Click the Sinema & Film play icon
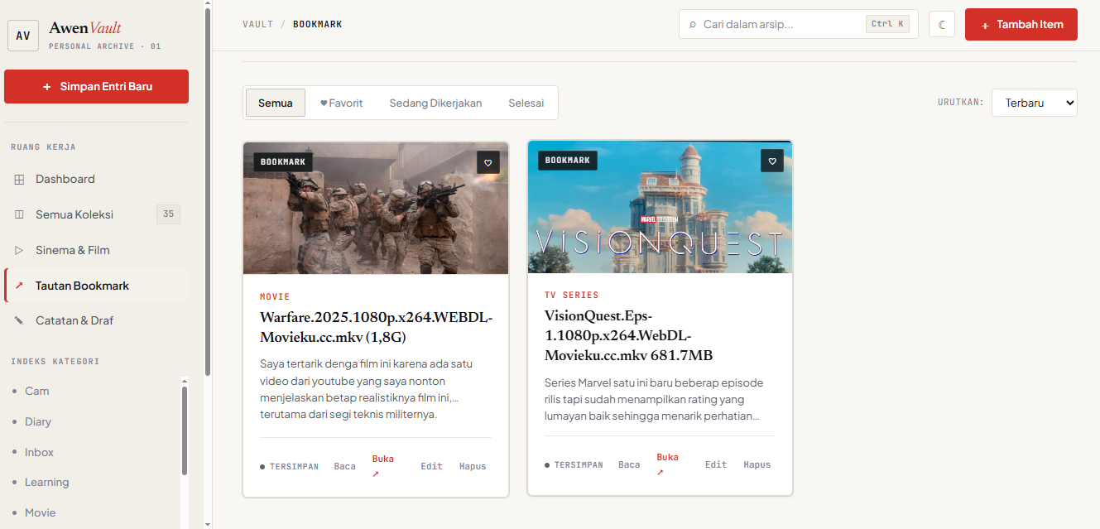1100x529 pixels. (20, 250)
